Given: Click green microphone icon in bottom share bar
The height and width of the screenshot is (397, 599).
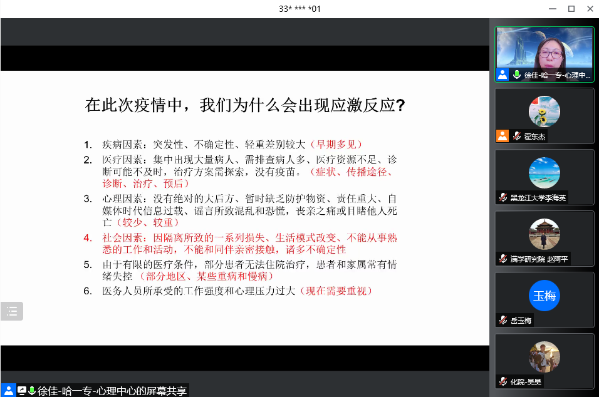Looking at the screenshot, I should (x=32, y=391).
